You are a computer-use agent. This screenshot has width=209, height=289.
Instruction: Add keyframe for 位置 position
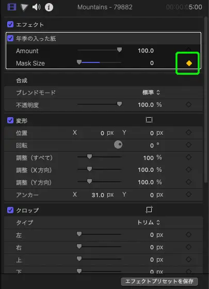click(x=188, y=133)
